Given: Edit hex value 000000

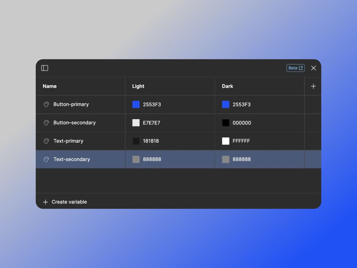Looking at the screenshot, I should [x=242, y=123].
